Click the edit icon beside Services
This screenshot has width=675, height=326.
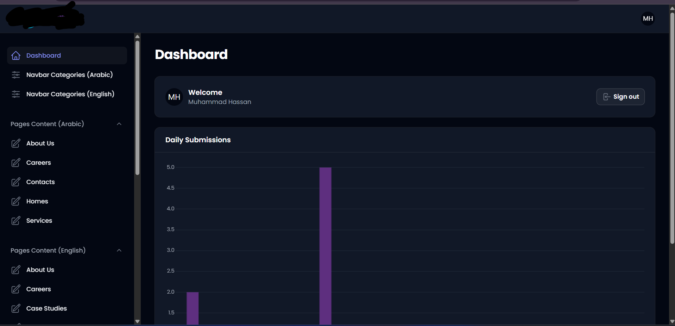[x=16, y=221]
